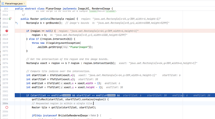Click line number 2070 in the gutter
The height and width of the screenshot is (119, 215).
pyautogui.click(x=5, y=47)
